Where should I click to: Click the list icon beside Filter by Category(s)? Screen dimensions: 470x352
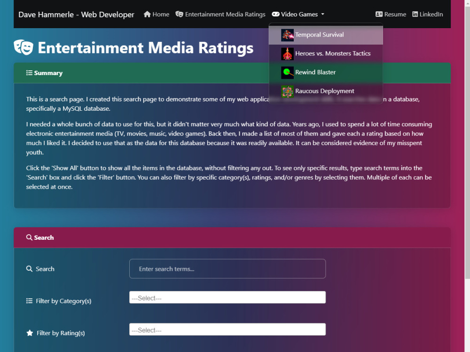tap(29, 301)
